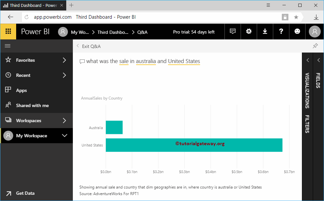Screen dimensions: 324x201
Task: Open the app launcher waffle icon
Action: point(9,32)
